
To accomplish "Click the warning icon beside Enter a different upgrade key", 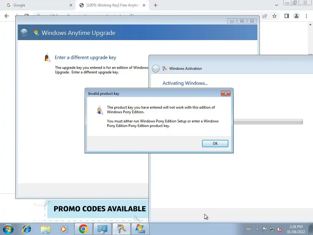I will click(x=47, y=58).
